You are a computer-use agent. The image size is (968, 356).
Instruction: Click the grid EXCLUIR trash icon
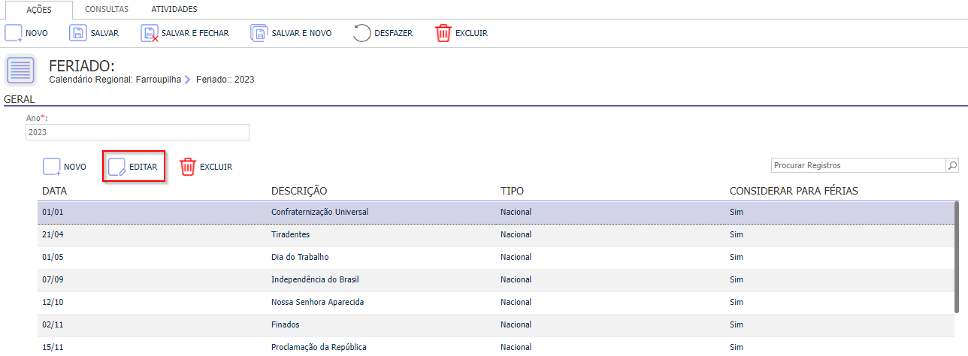187,167
